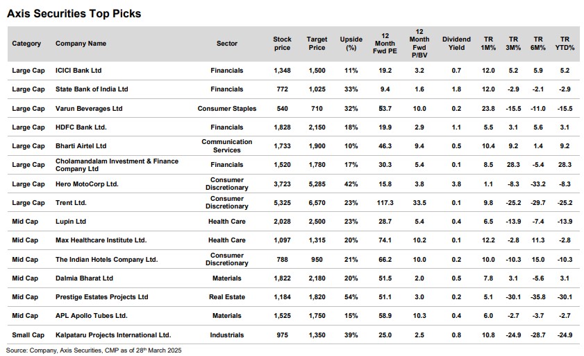Select the Company Name column header
Viewport: 584px width, 356px height.
coord(81,44)
